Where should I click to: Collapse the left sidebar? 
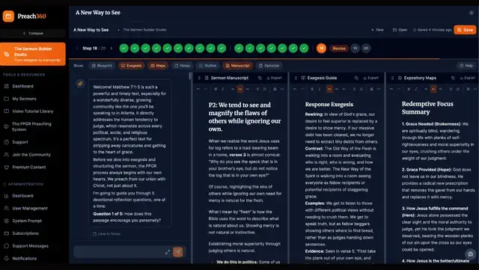[33, 34]
